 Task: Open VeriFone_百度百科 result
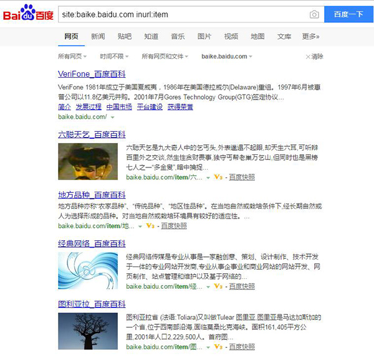[92, 74]
